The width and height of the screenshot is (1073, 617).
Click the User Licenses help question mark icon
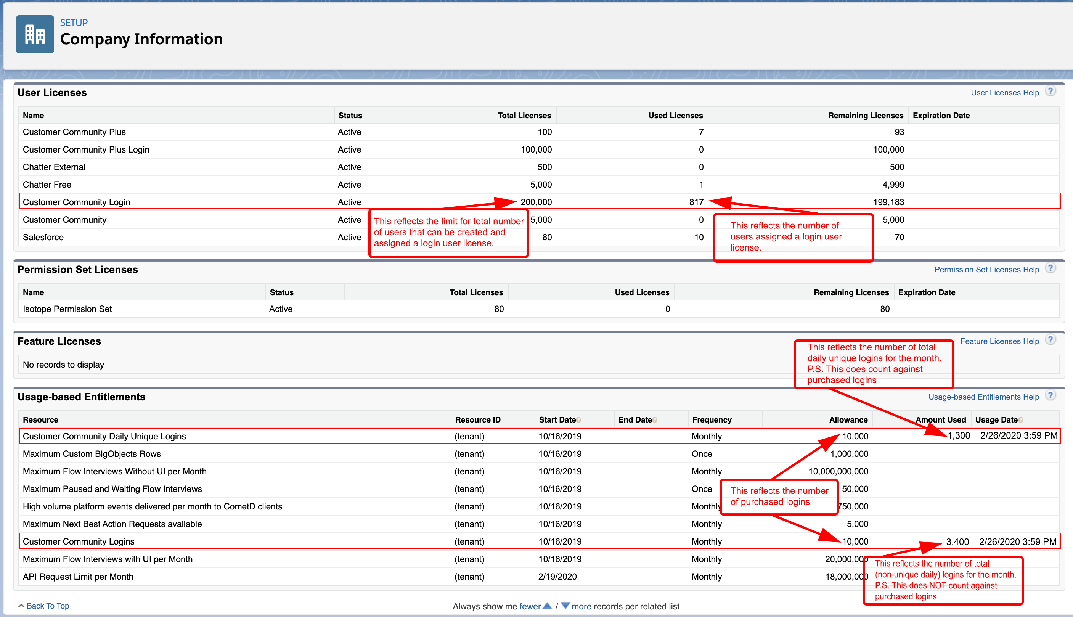1050,92
